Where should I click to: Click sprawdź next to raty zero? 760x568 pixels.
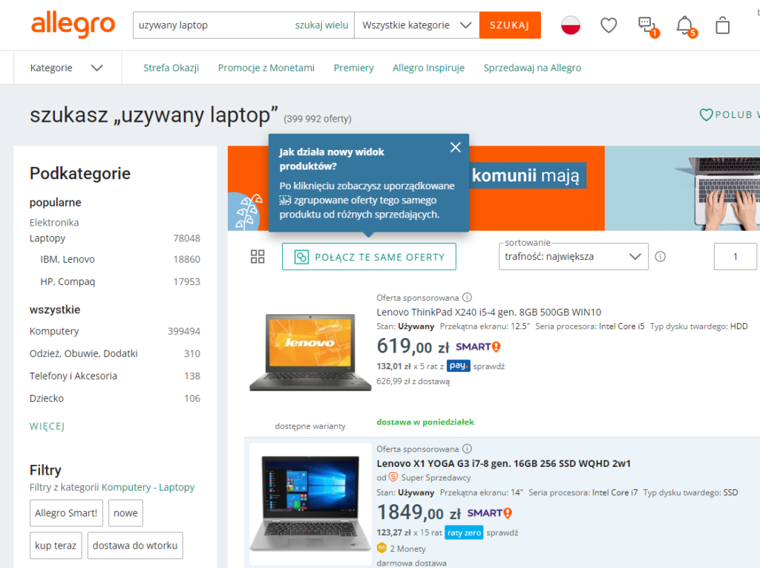coord(502,532)
